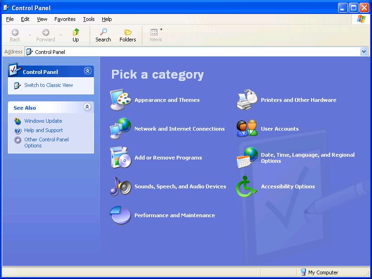Open the Appearance and Themes category
This screenshot has height=279, width=372.
[x=167, y=100]
